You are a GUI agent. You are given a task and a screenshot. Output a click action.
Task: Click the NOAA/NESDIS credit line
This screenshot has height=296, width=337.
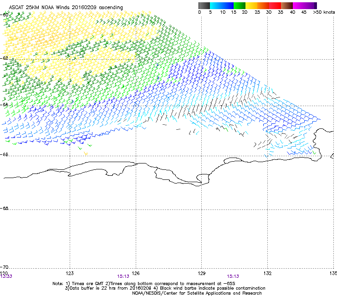pos(197,293)
